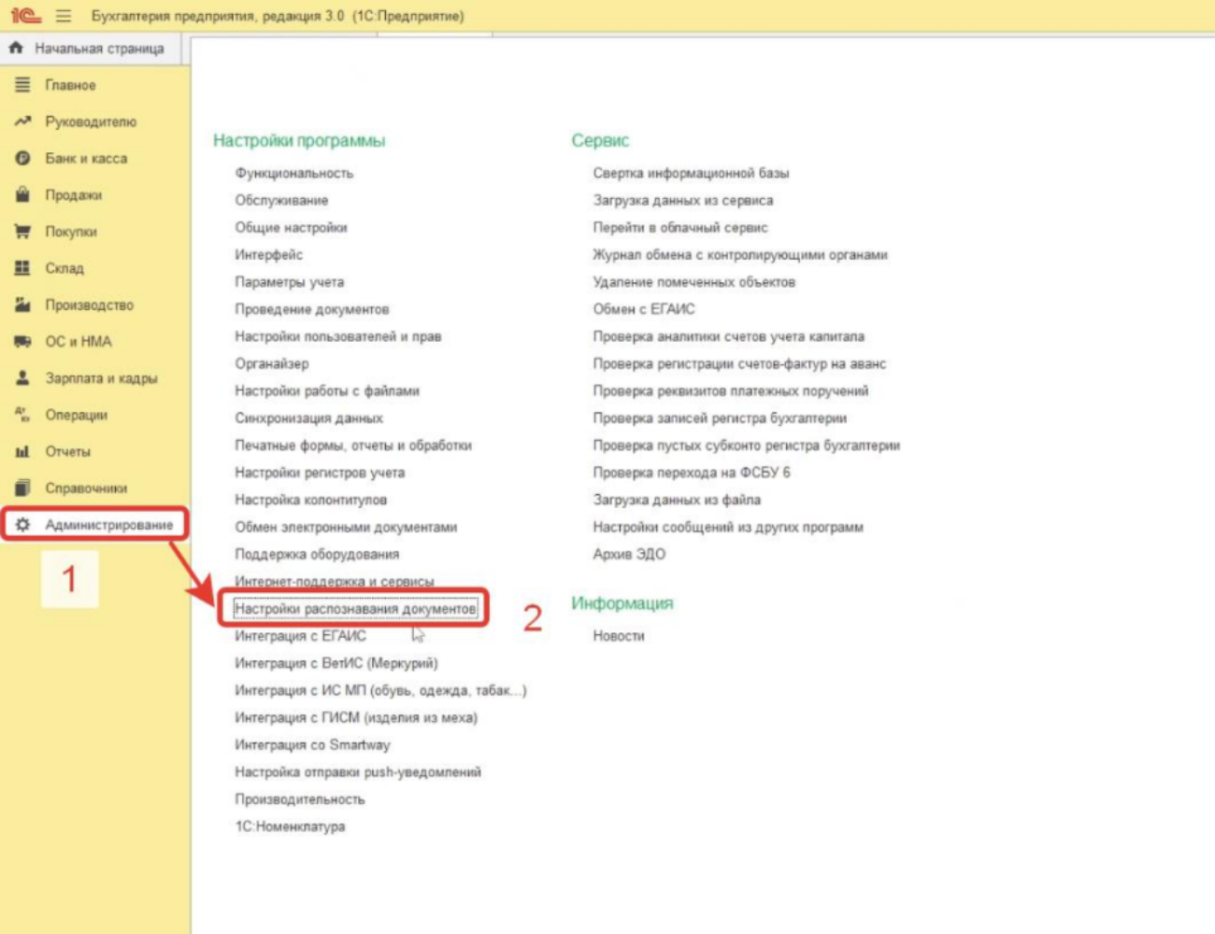Open the Архив ЭДО link
1215x934 pixels.
629,554
